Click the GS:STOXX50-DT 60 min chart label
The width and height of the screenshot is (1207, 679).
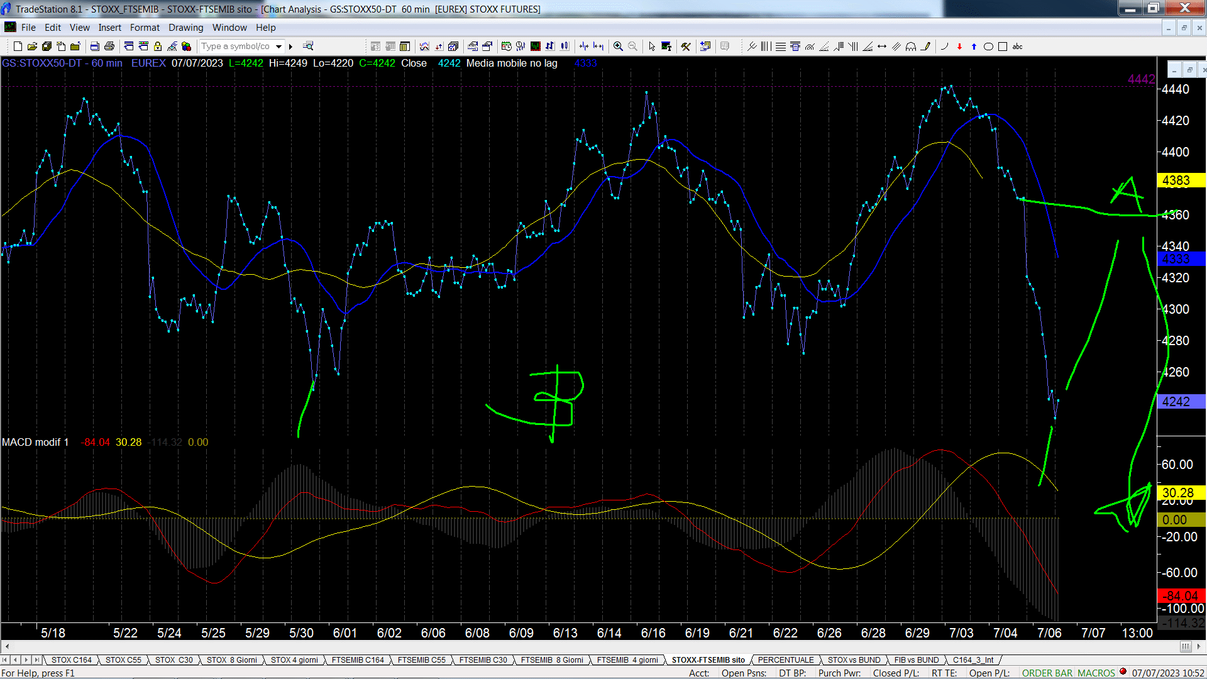[x=62, y=63]
